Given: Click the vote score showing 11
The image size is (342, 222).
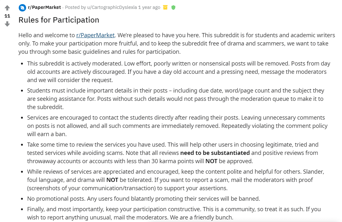Looking at the screenshot, I should tap(7, 15).
